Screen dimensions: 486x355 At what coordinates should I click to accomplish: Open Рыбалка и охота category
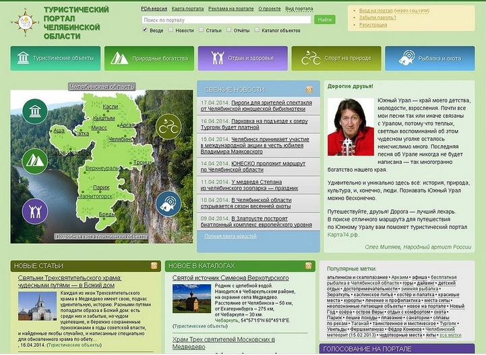point(430,58)
